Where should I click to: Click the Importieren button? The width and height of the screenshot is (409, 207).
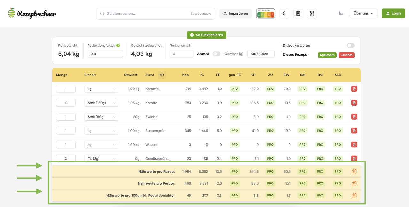pyautogui.click(x=235, y=13)
